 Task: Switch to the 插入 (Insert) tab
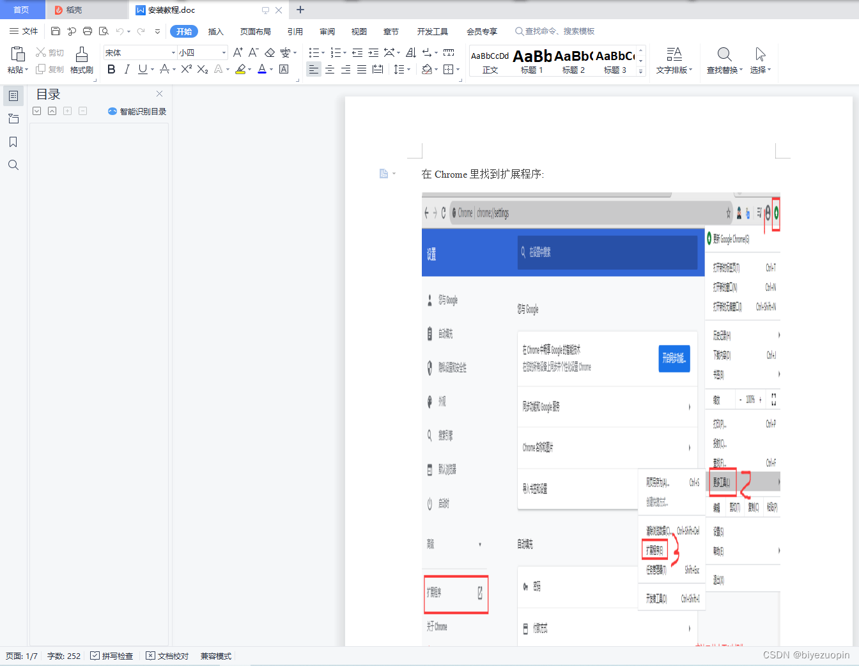[x=216, y=31]
